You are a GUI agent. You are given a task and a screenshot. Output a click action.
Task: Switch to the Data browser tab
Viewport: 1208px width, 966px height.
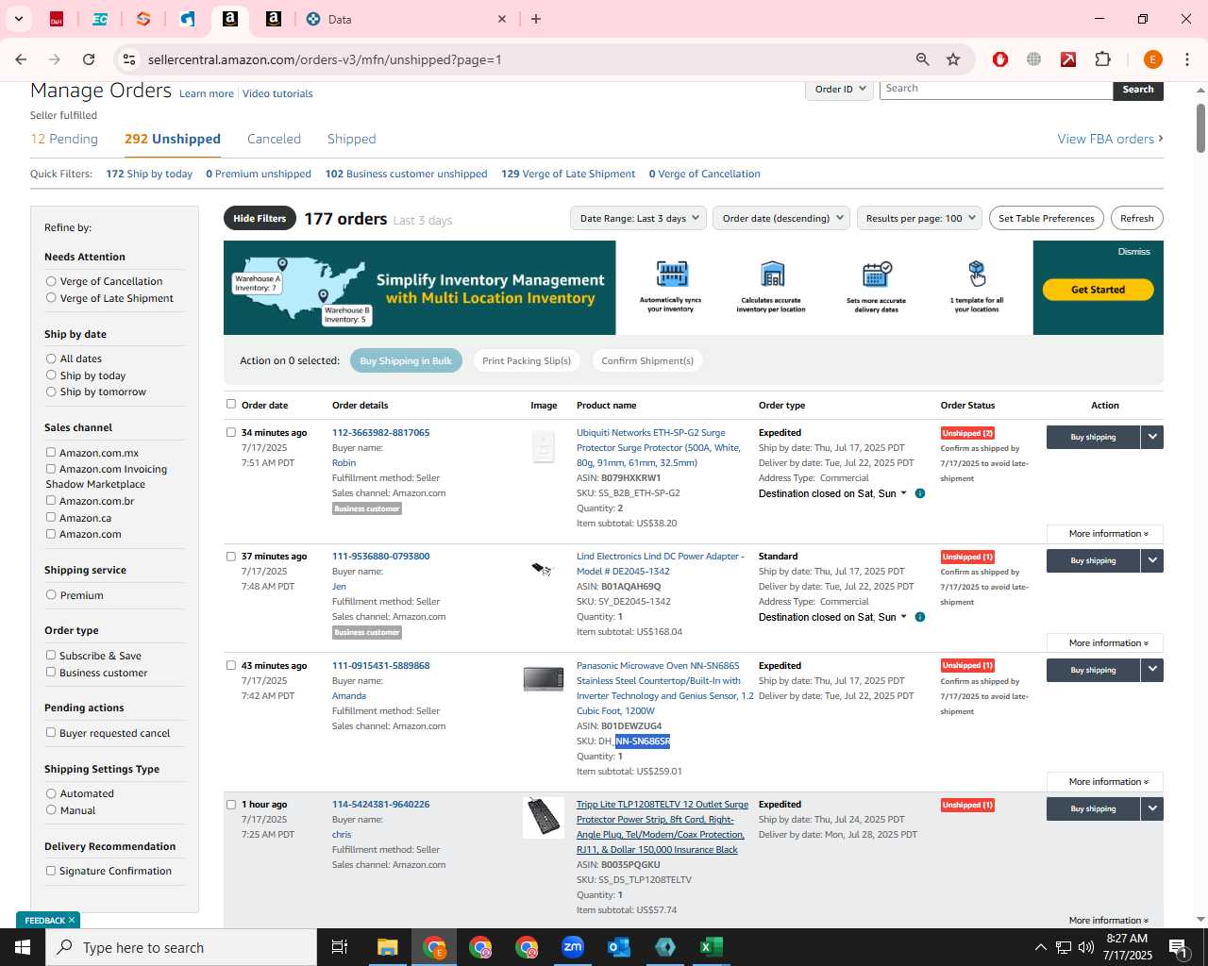point(406,19)
